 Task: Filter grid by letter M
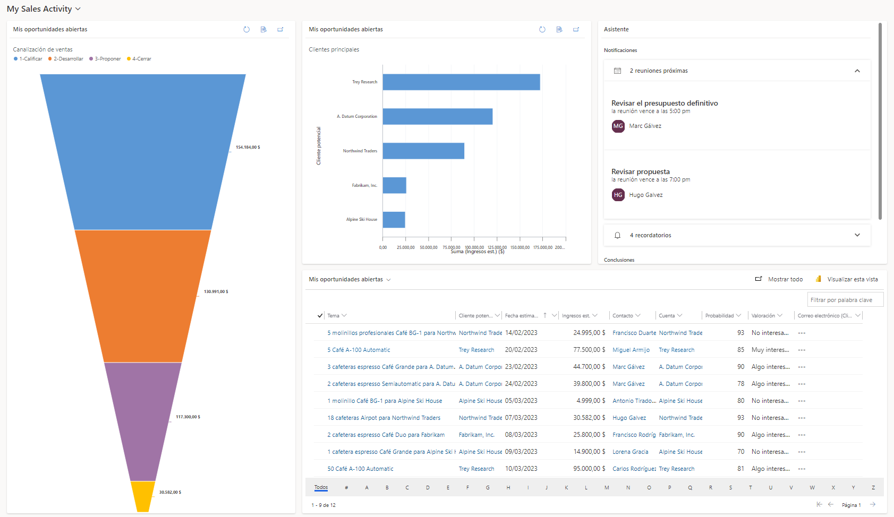coord(607,487)
